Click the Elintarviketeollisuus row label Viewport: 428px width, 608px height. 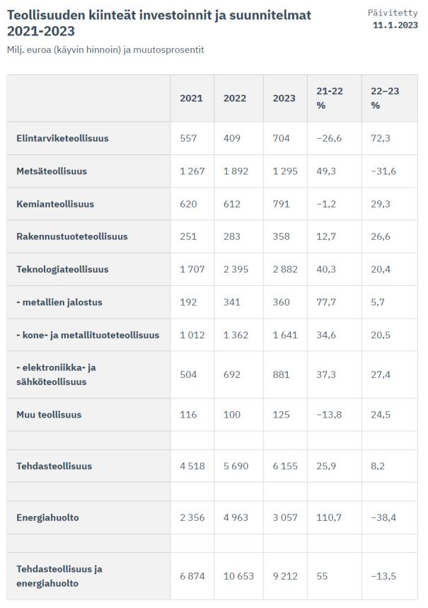(x=62, y=139)
